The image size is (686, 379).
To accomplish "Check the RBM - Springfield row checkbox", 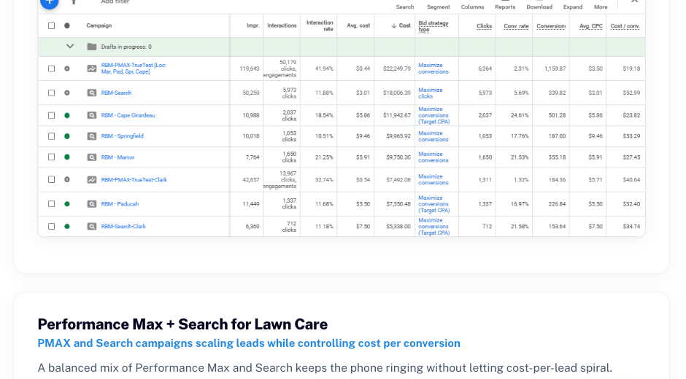I will pyautogui.click(x=51, y=136).
